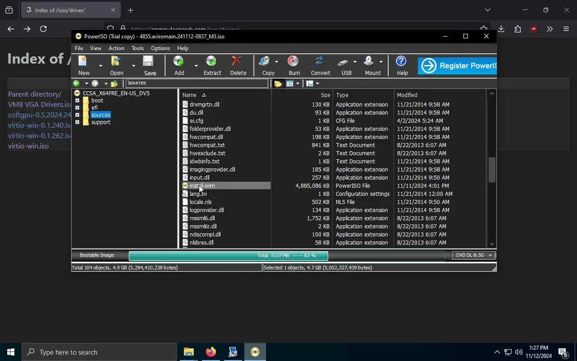Click the up one folder icon
The width and height of the screenshot is (577, 361).
114,83
